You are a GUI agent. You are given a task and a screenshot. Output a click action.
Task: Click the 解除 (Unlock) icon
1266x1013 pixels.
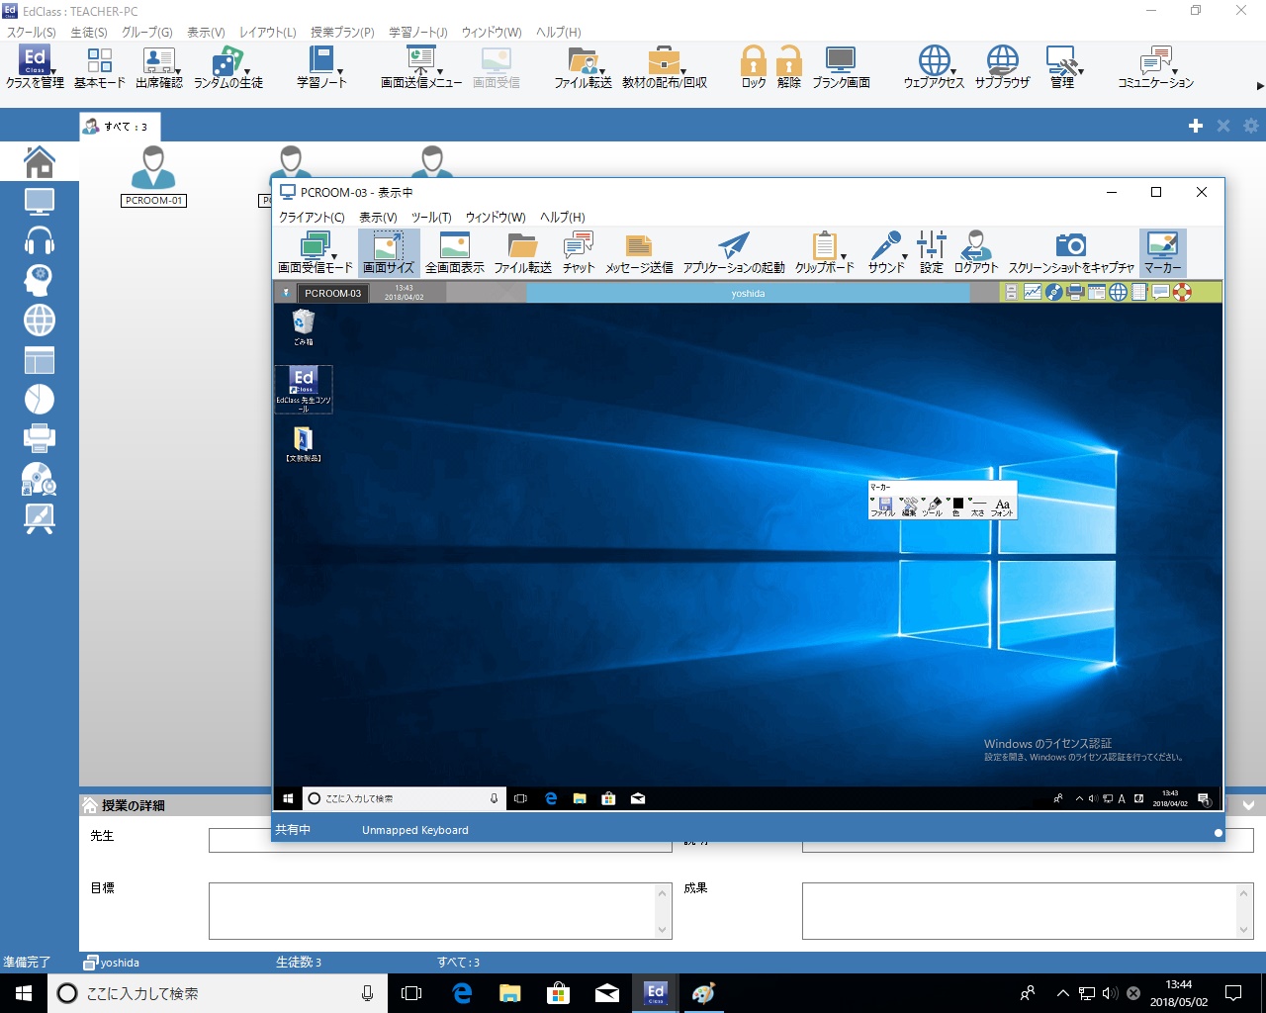788,67
